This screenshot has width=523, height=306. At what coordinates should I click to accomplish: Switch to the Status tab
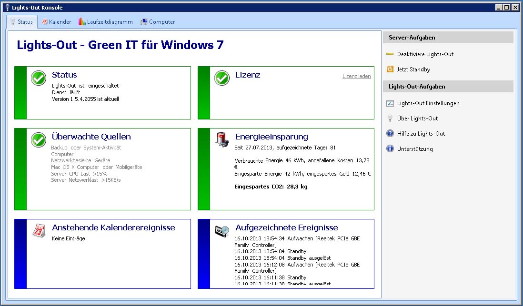point(22,22)
